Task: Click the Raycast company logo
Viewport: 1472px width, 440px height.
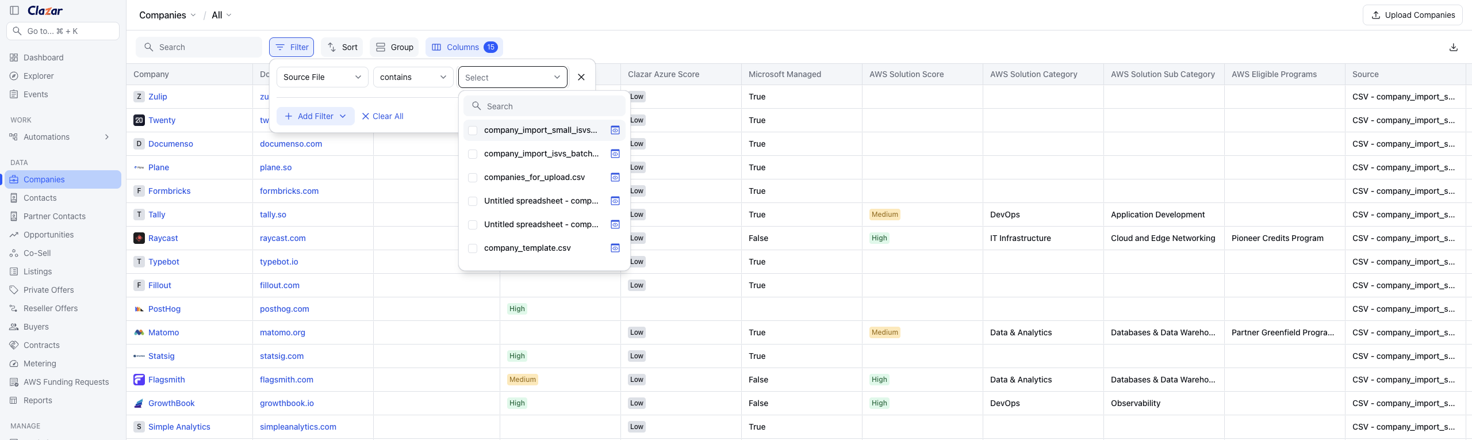Action: pyautogui.click(x=139, y=238)
